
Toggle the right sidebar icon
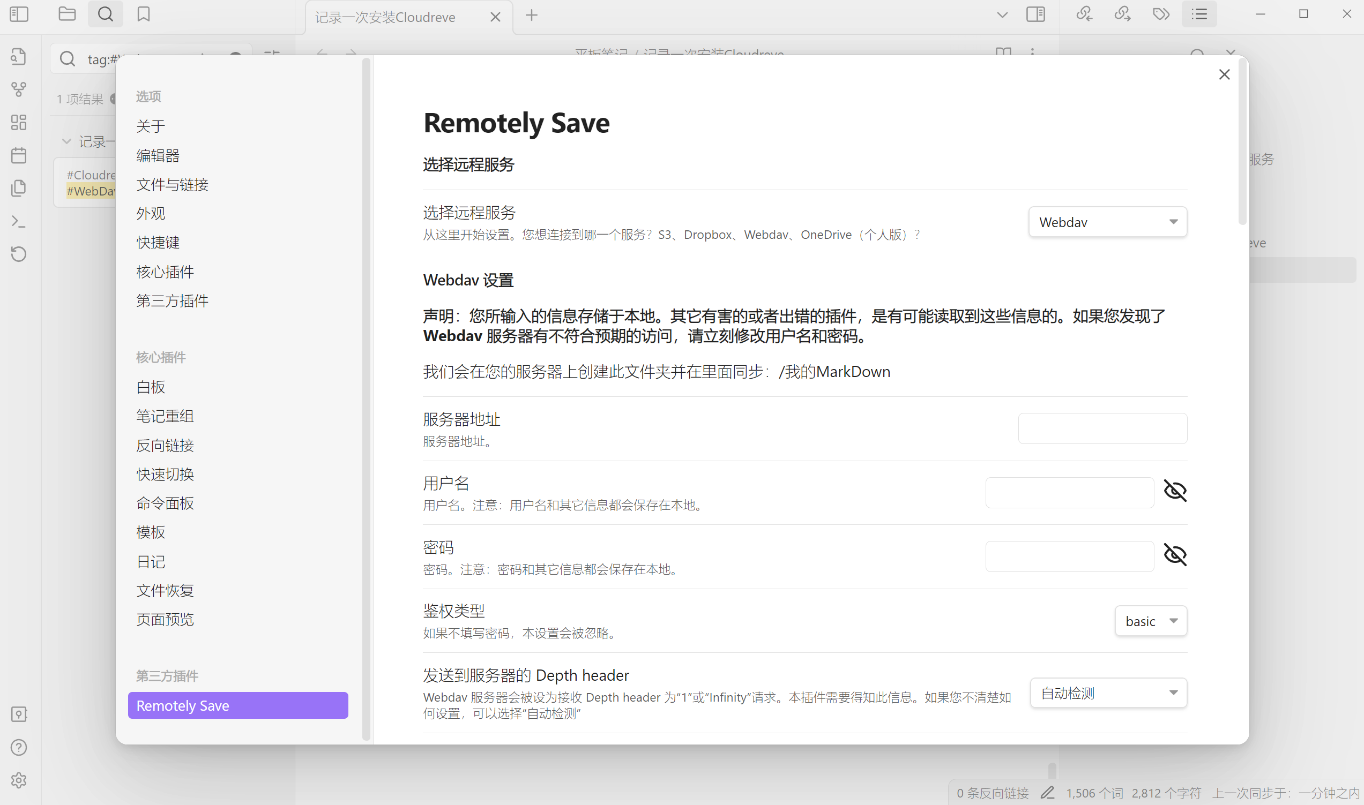click(1035, 14)
